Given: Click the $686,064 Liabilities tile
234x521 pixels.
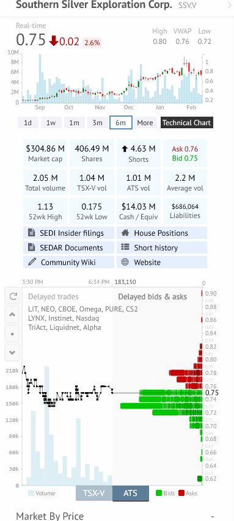Looking at the screenshot, I should [x=185, y=211].
